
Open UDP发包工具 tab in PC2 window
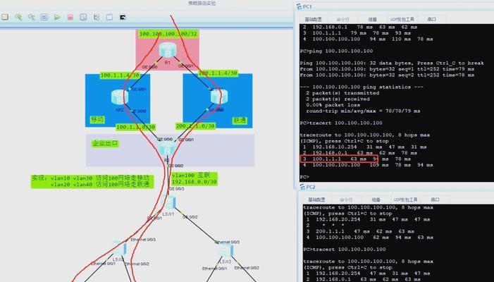[405, 200]
